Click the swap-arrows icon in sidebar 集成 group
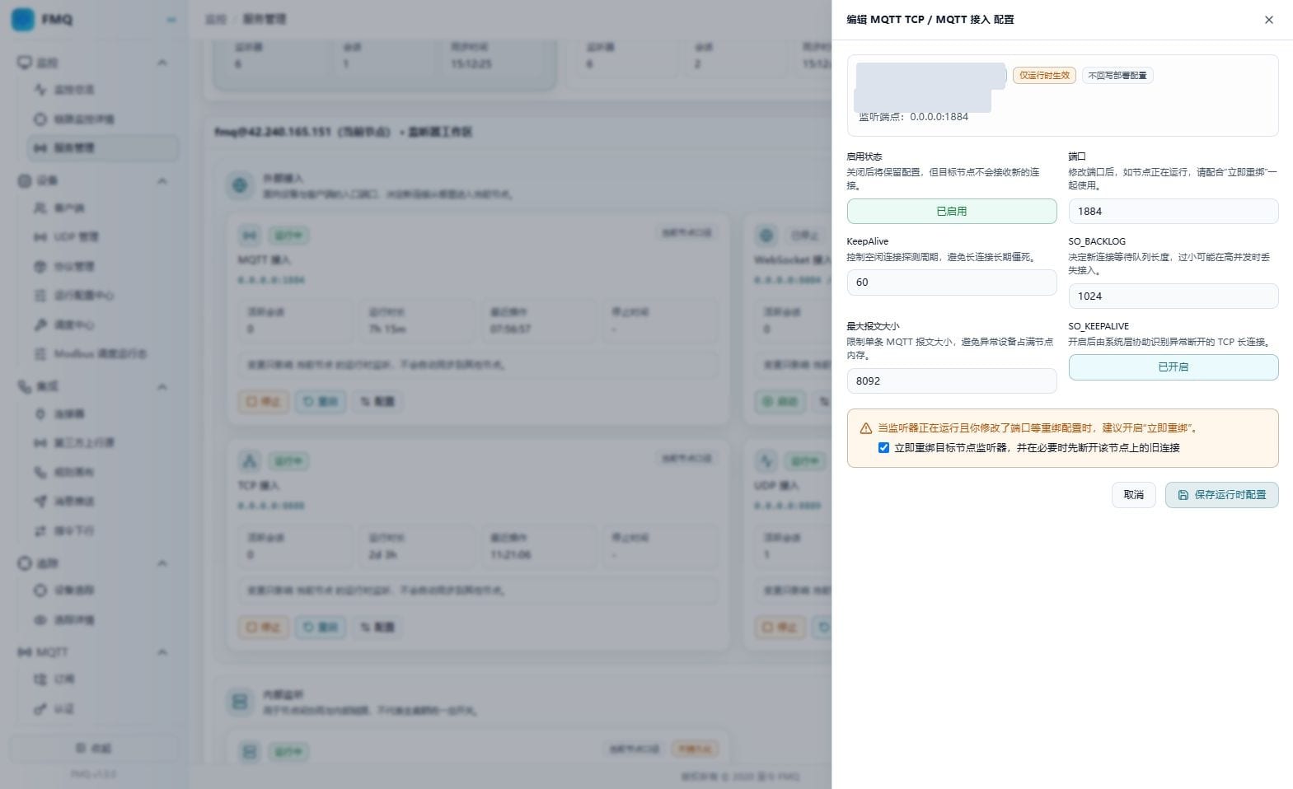 click(40, 530)
